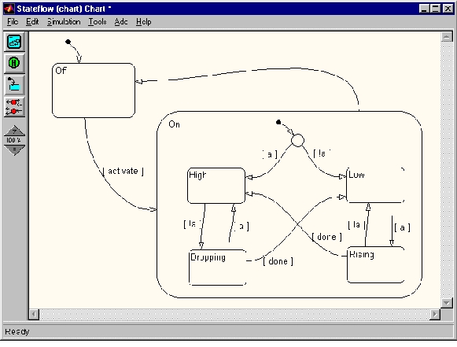Open the File menu
Image resolution: width=457 pixels, height=347 pixels.
(x=13, y=22)
